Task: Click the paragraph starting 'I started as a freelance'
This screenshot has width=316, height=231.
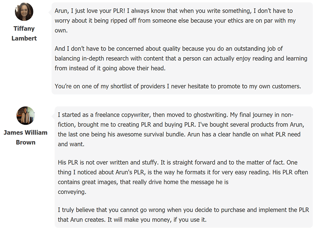Action: coord(181,129)
